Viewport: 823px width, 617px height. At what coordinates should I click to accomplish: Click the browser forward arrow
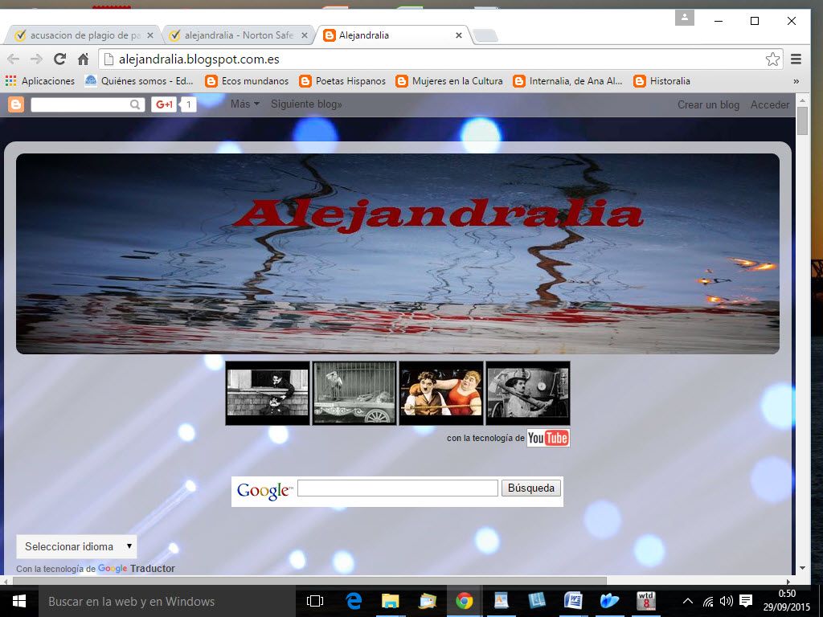tap(36, 59)
